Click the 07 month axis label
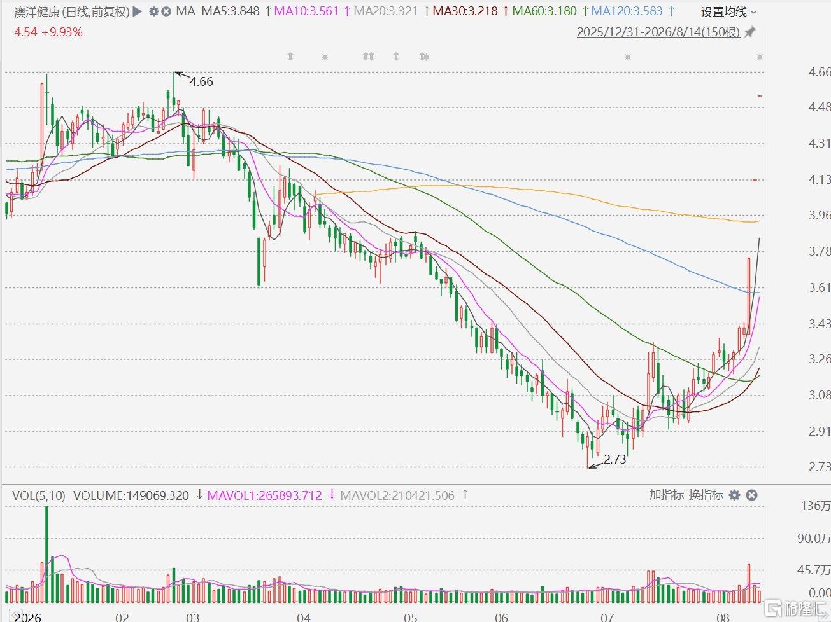Viewport: 831px width, 622px height. [x=607, y=617]
